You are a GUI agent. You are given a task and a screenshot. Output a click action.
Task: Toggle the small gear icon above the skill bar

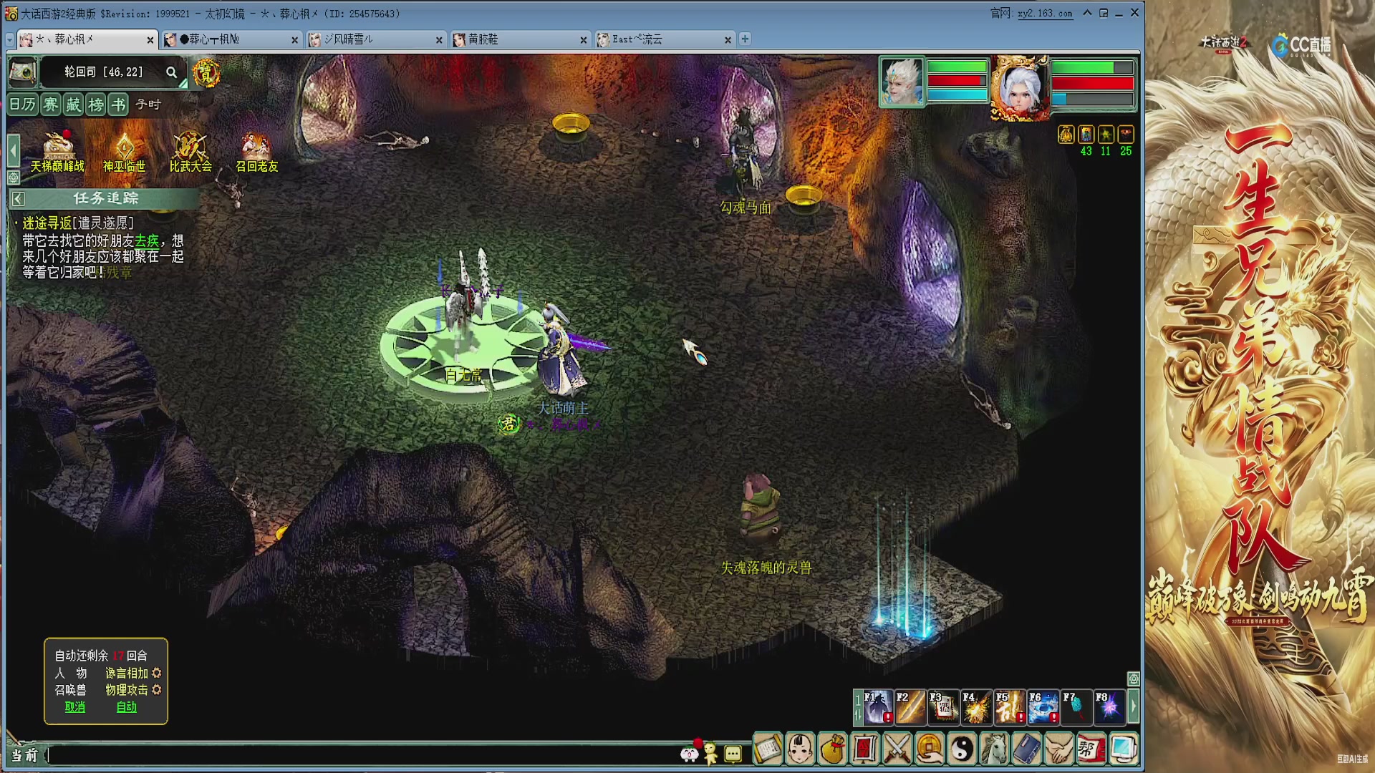[x=1133, y=678]
